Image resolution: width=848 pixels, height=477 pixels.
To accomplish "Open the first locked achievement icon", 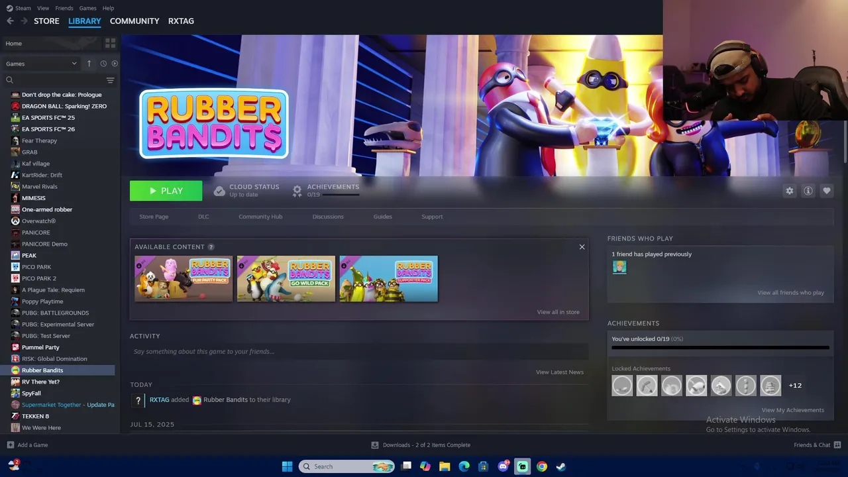I will (622, 386).
